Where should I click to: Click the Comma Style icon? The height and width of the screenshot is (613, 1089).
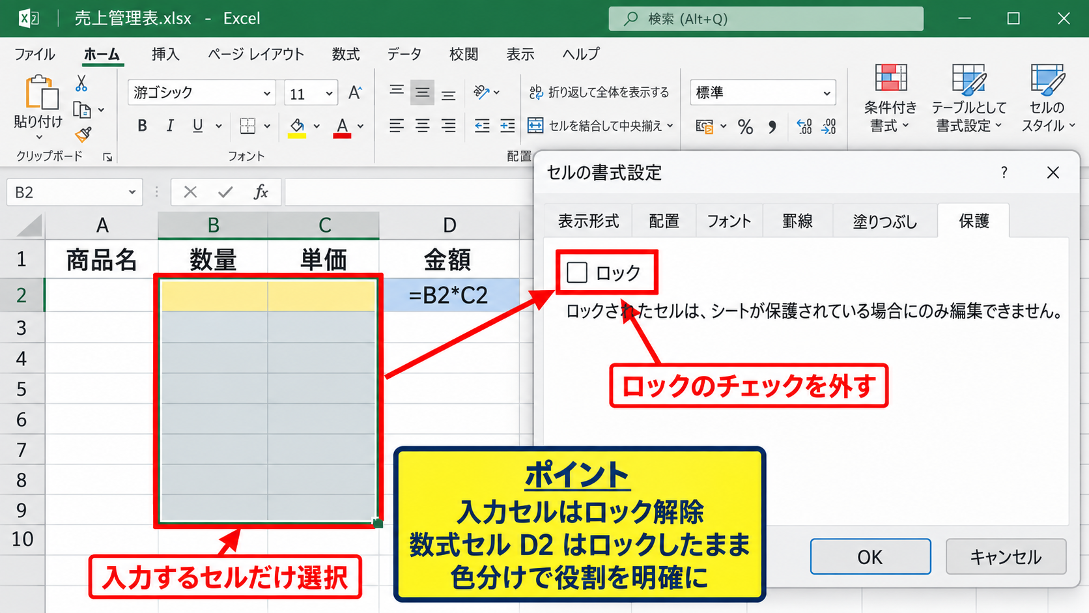point(772,126)
